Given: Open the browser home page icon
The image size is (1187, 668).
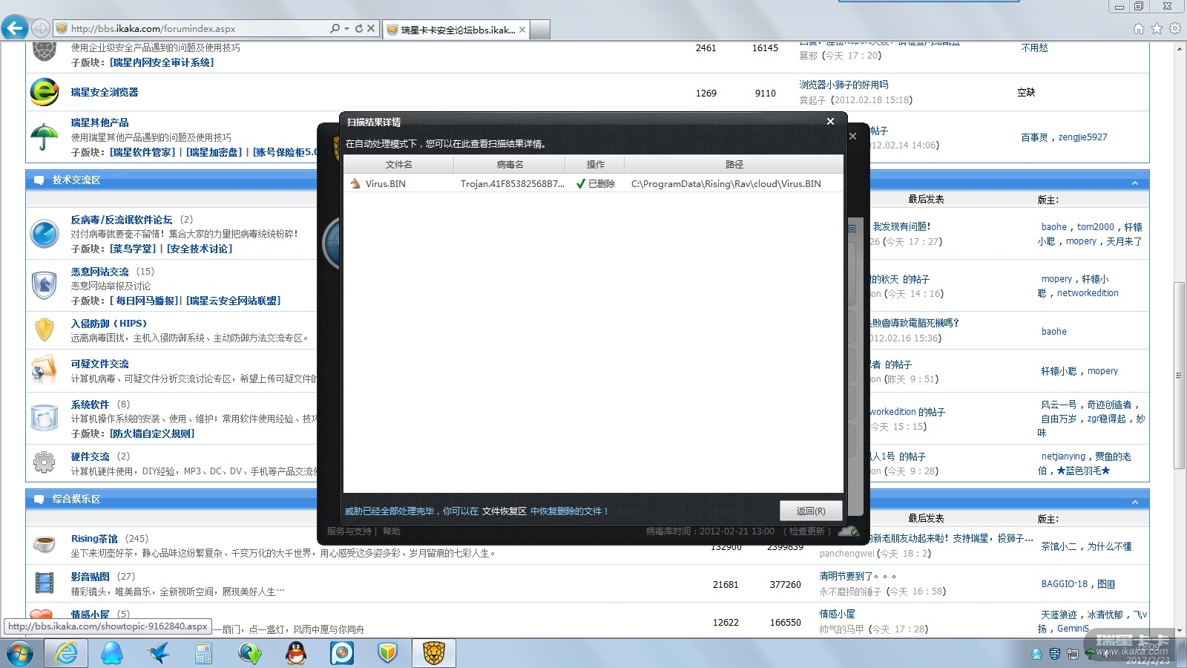Looking at the screenshot, I should click(1139, 29).
